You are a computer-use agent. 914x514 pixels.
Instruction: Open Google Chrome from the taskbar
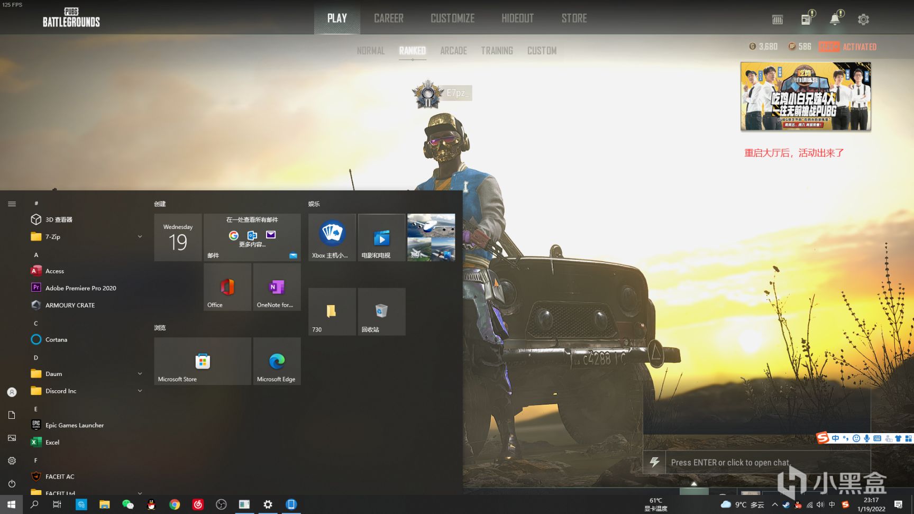click(x=175, y=504)
